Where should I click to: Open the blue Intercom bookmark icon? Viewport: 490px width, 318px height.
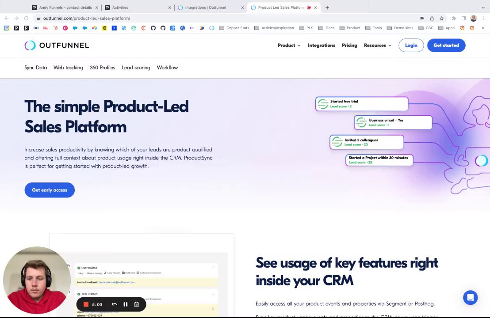click(172, 28)
